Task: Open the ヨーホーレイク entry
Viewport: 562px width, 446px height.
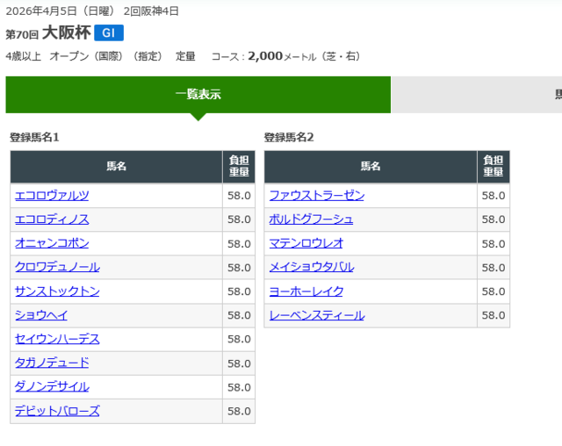Action: click(x=306, y=291)
